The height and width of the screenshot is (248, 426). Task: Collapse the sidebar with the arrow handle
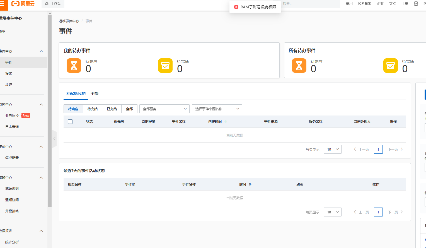(x=54, y=139)
